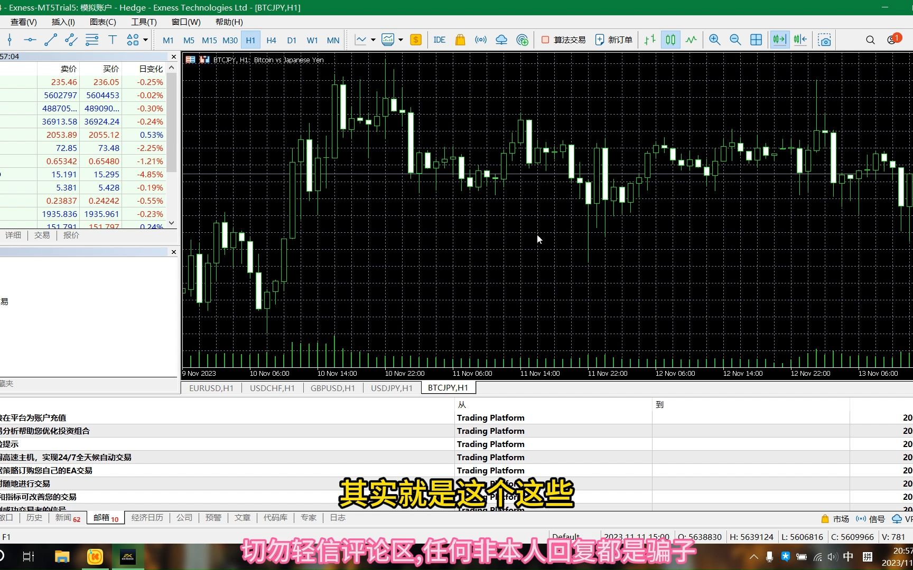Switch to the USDJPY,H1 chart tab
The width and height of the screenshot is (913, 570).
392,388
